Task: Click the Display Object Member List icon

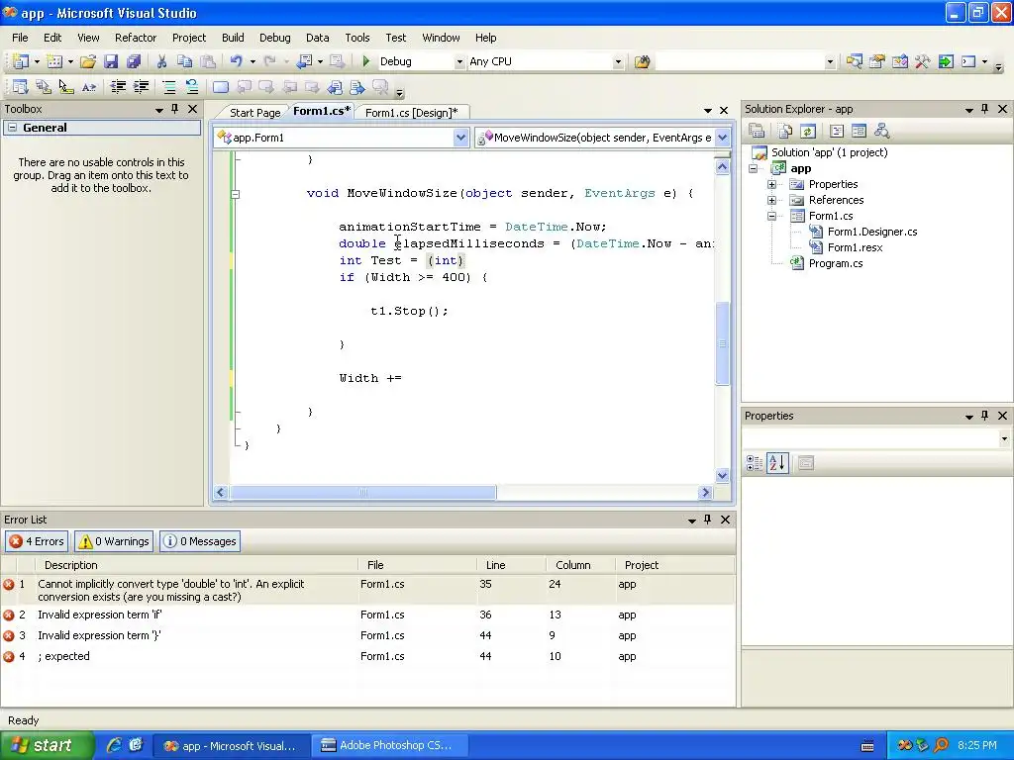Action: click(x=20, y=87)
